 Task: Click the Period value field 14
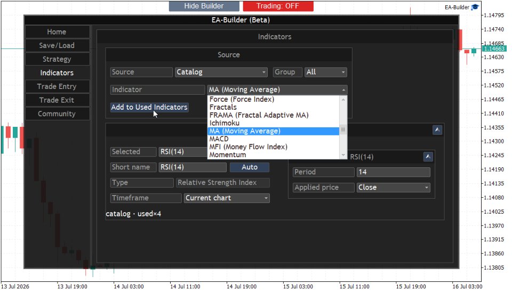coord(393,172)
